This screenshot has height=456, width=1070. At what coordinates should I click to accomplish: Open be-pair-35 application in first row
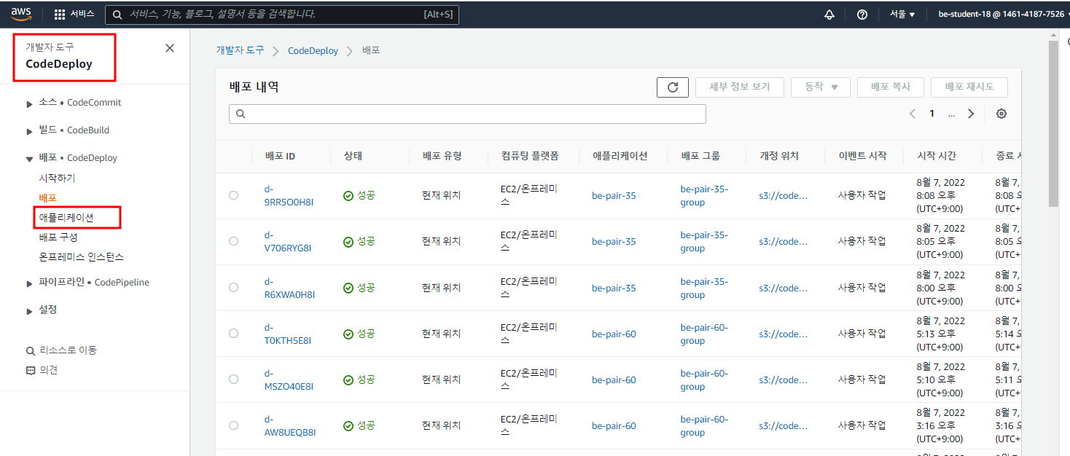pyautogui.click(x=614, y=196)
